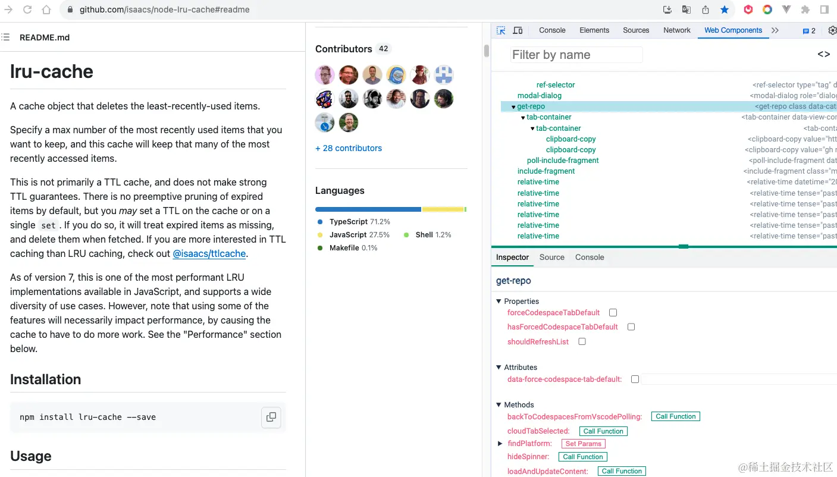The height and width of the screenshot is (477, 837).
Task: Open the Extensions puzzle piece menu
Action: pyautogui.click(x=805, y=10)
